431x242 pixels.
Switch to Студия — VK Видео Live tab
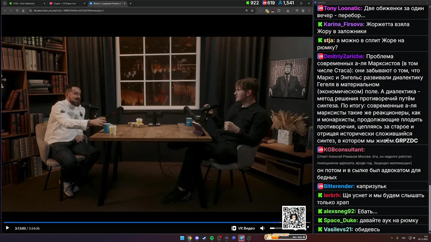(x=66, y=3)
